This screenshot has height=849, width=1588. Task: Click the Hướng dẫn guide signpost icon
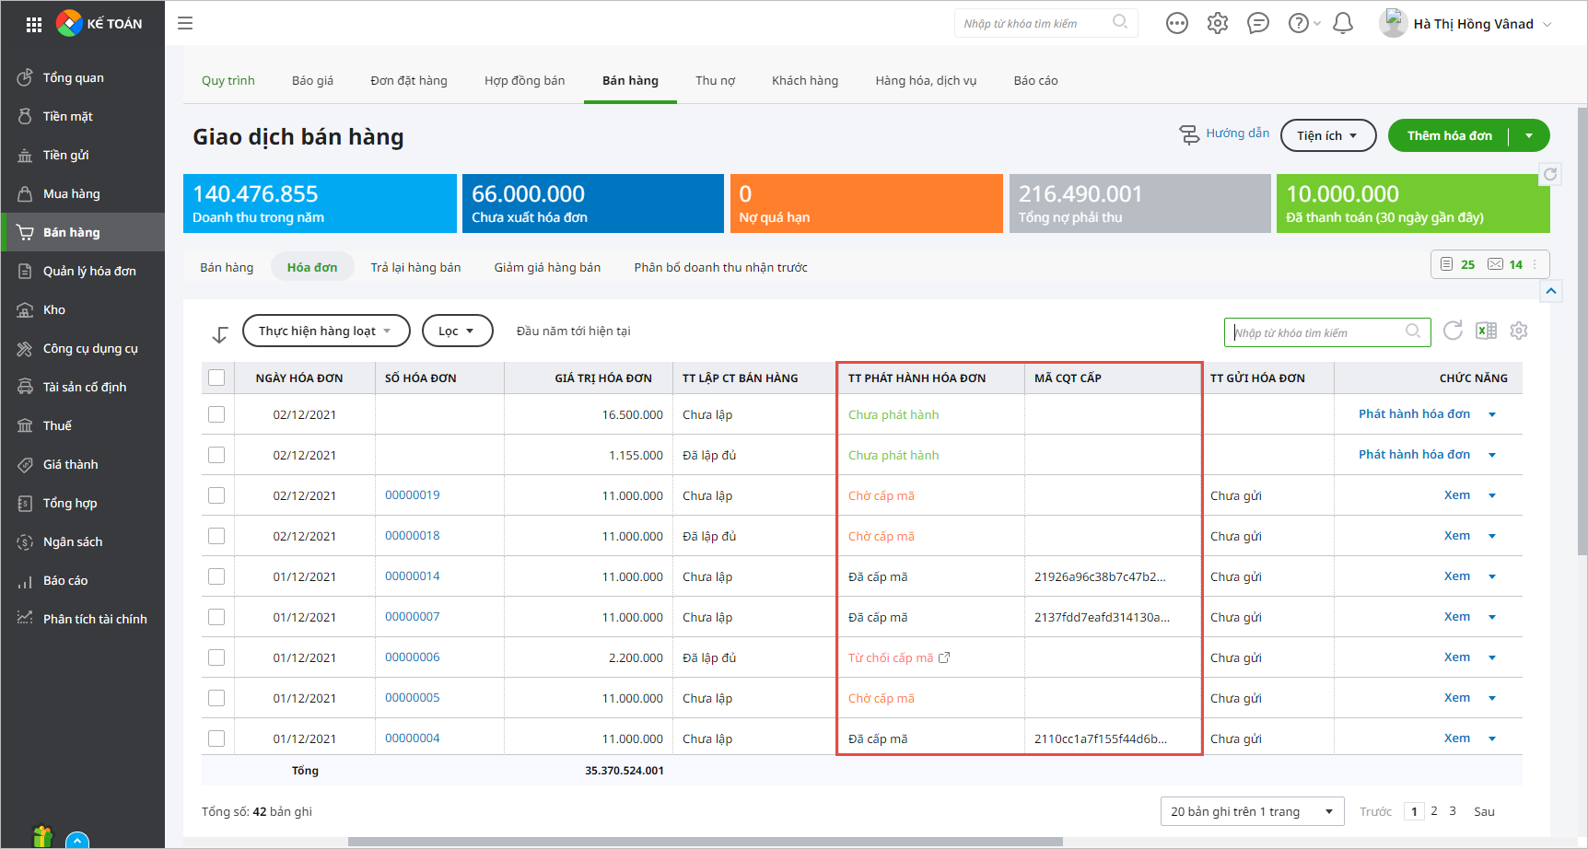click(x=1189, y=134)
